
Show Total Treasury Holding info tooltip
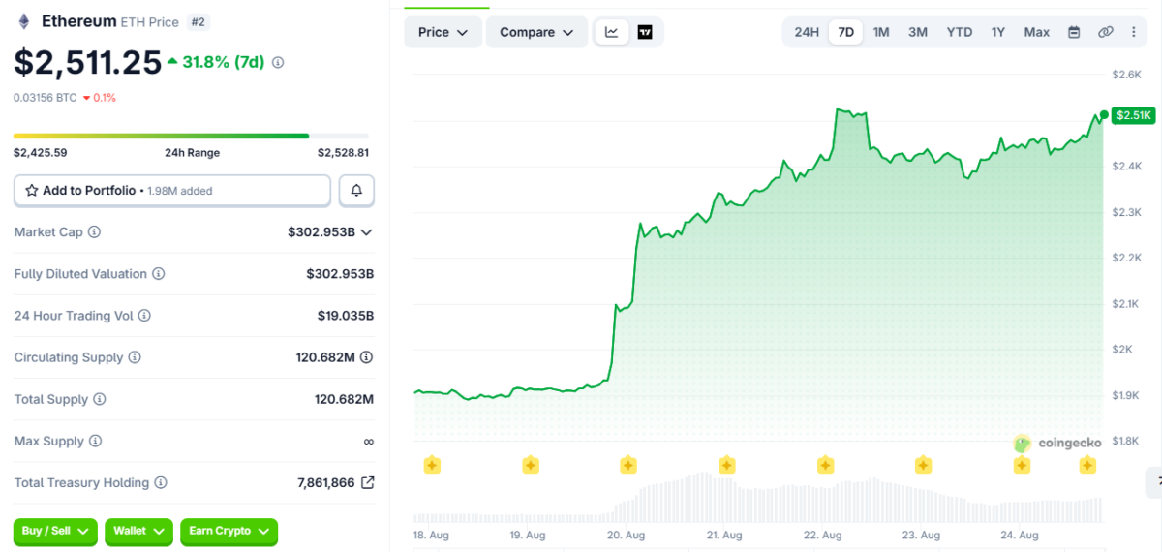(x=161, y=482)
